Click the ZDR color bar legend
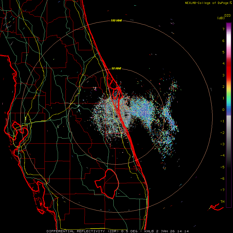 click(x=229, y=115)
